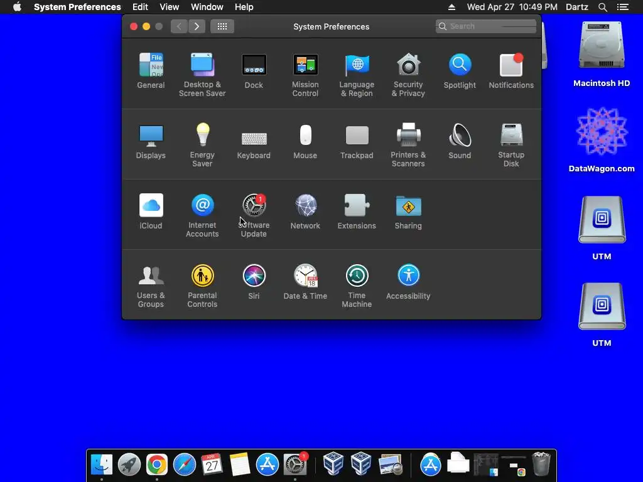Focus the System Preferences search field
This screenshot has height=482, width=643.
point(486,26)
